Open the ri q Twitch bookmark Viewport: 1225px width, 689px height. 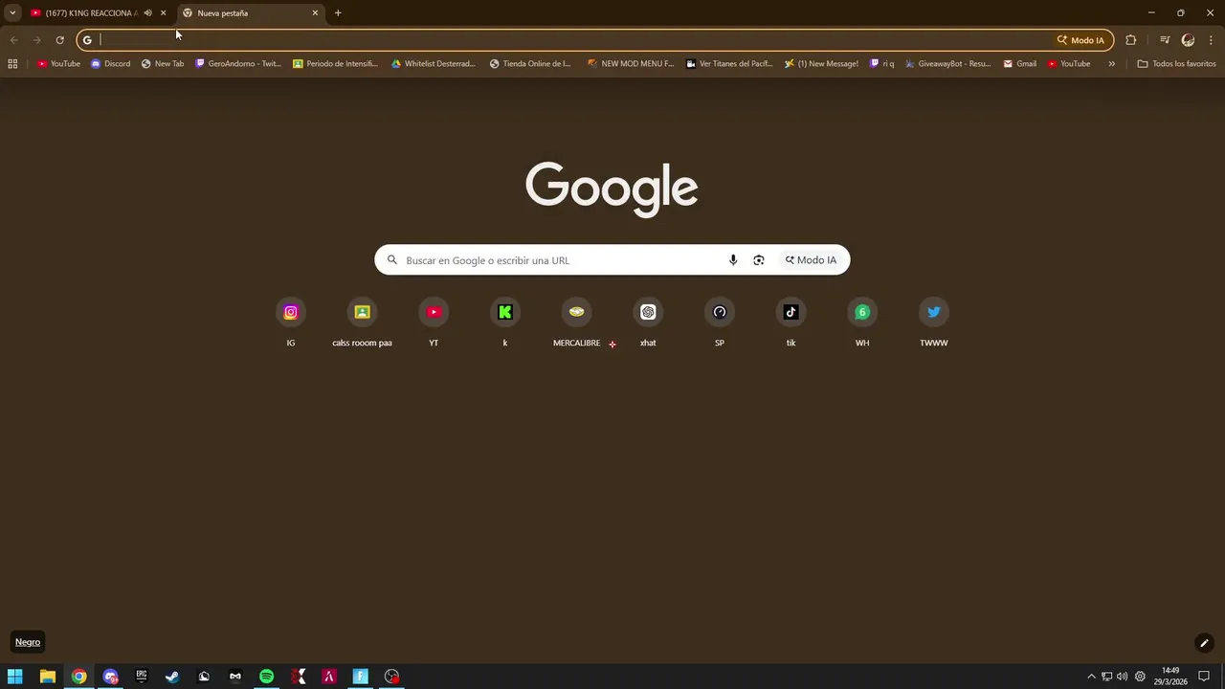pos(882,64)
